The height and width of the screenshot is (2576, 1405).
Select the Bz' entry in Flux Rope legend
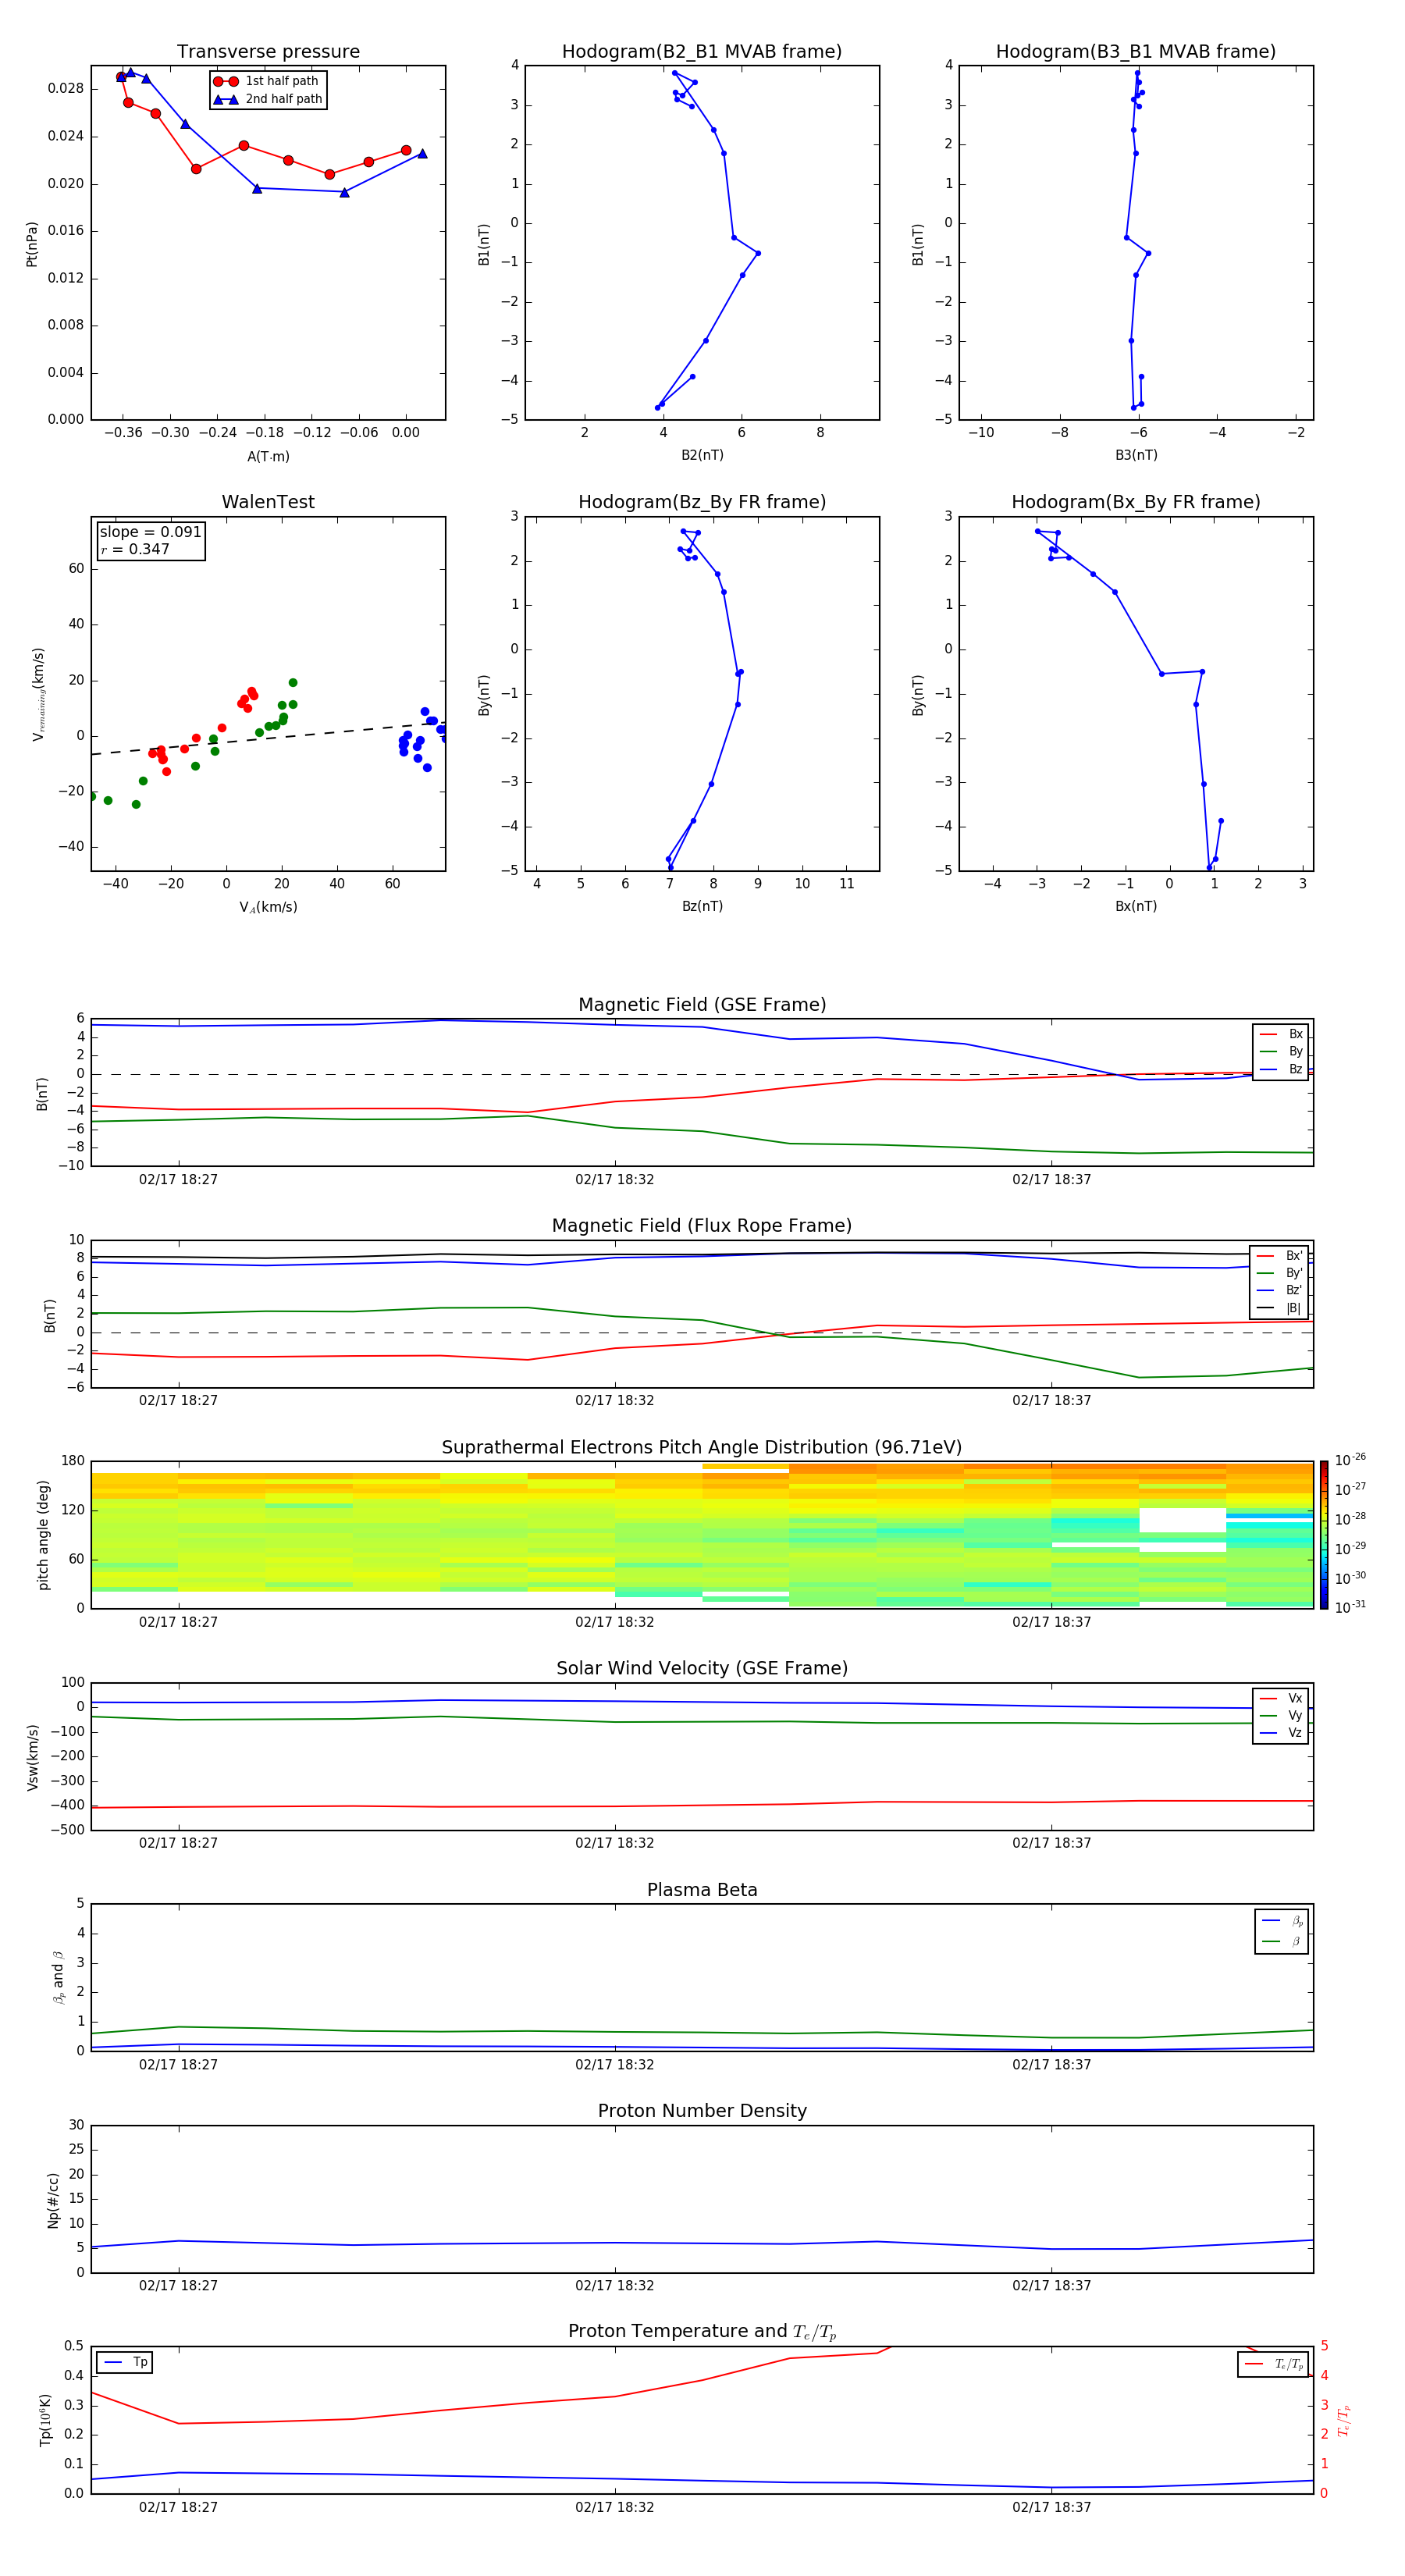1280,1291
